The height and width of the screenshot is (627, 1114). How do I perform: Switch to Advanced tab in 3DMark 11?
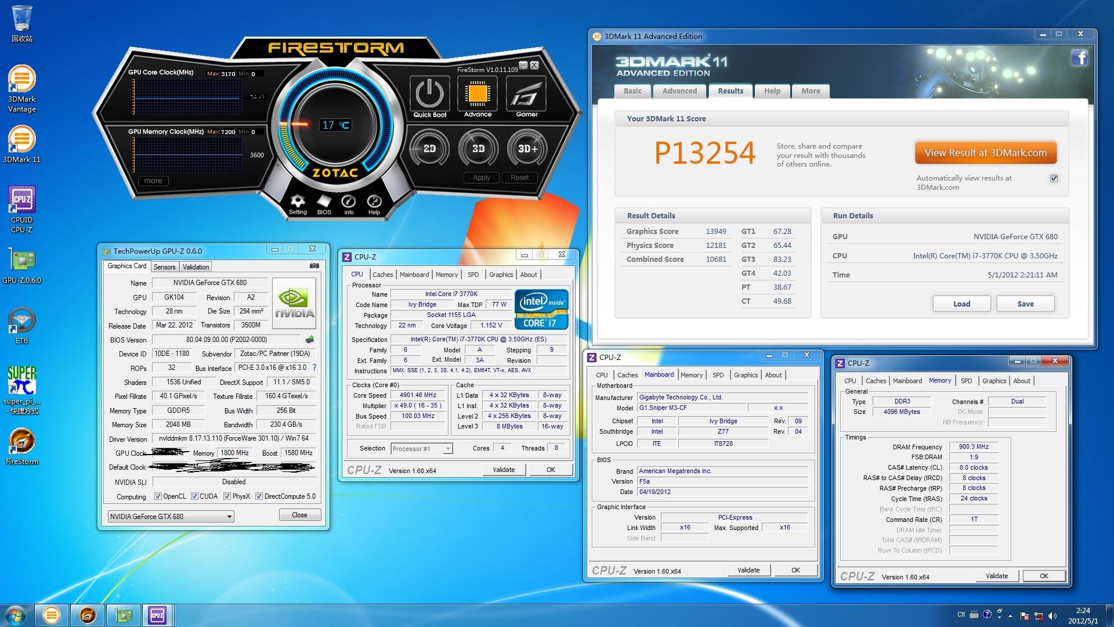click(x=679, y=91)
